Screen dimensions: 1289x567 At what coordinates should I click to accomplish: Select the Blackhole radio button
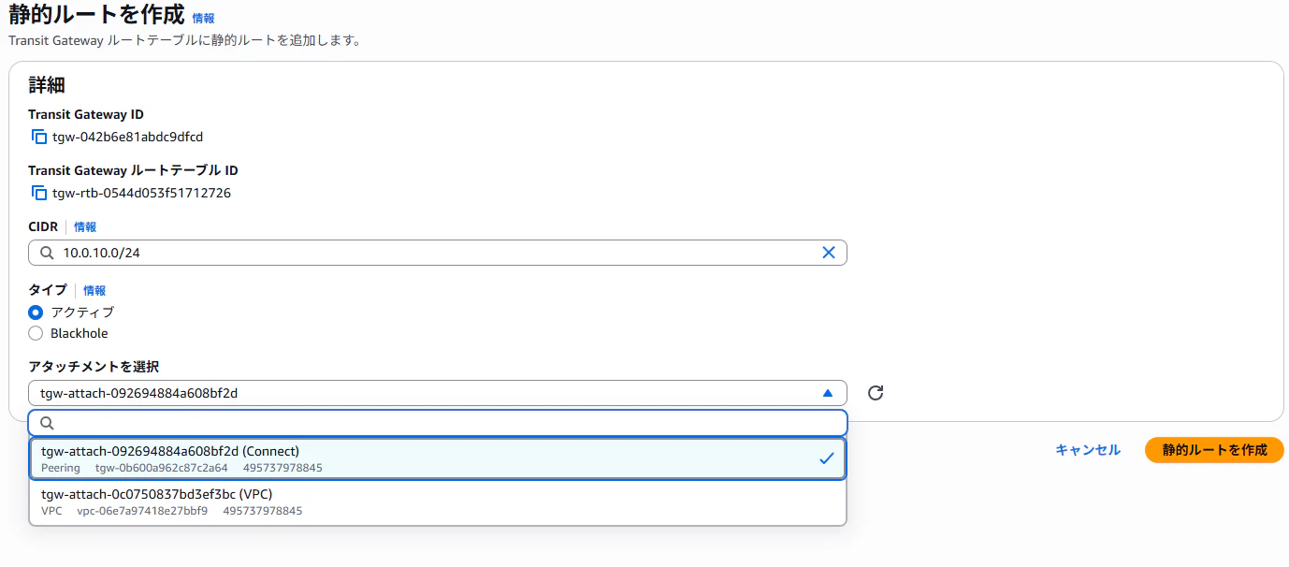point(36,333)
